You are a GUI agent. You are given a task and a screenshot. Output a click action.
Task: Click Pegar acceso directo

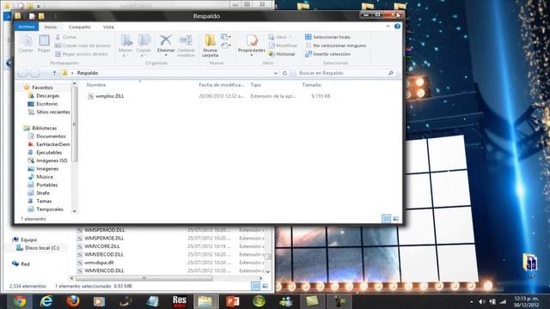[x=82, y=54]
